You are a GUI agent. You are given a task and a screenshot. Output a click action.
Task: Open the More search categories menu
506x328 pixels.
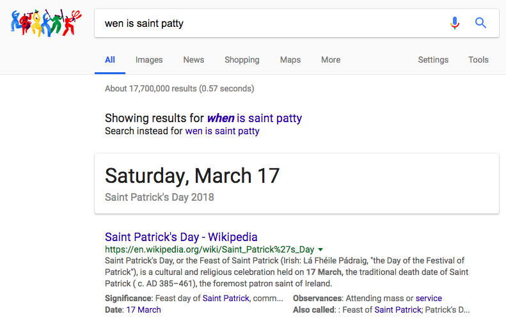coord(331,59)
